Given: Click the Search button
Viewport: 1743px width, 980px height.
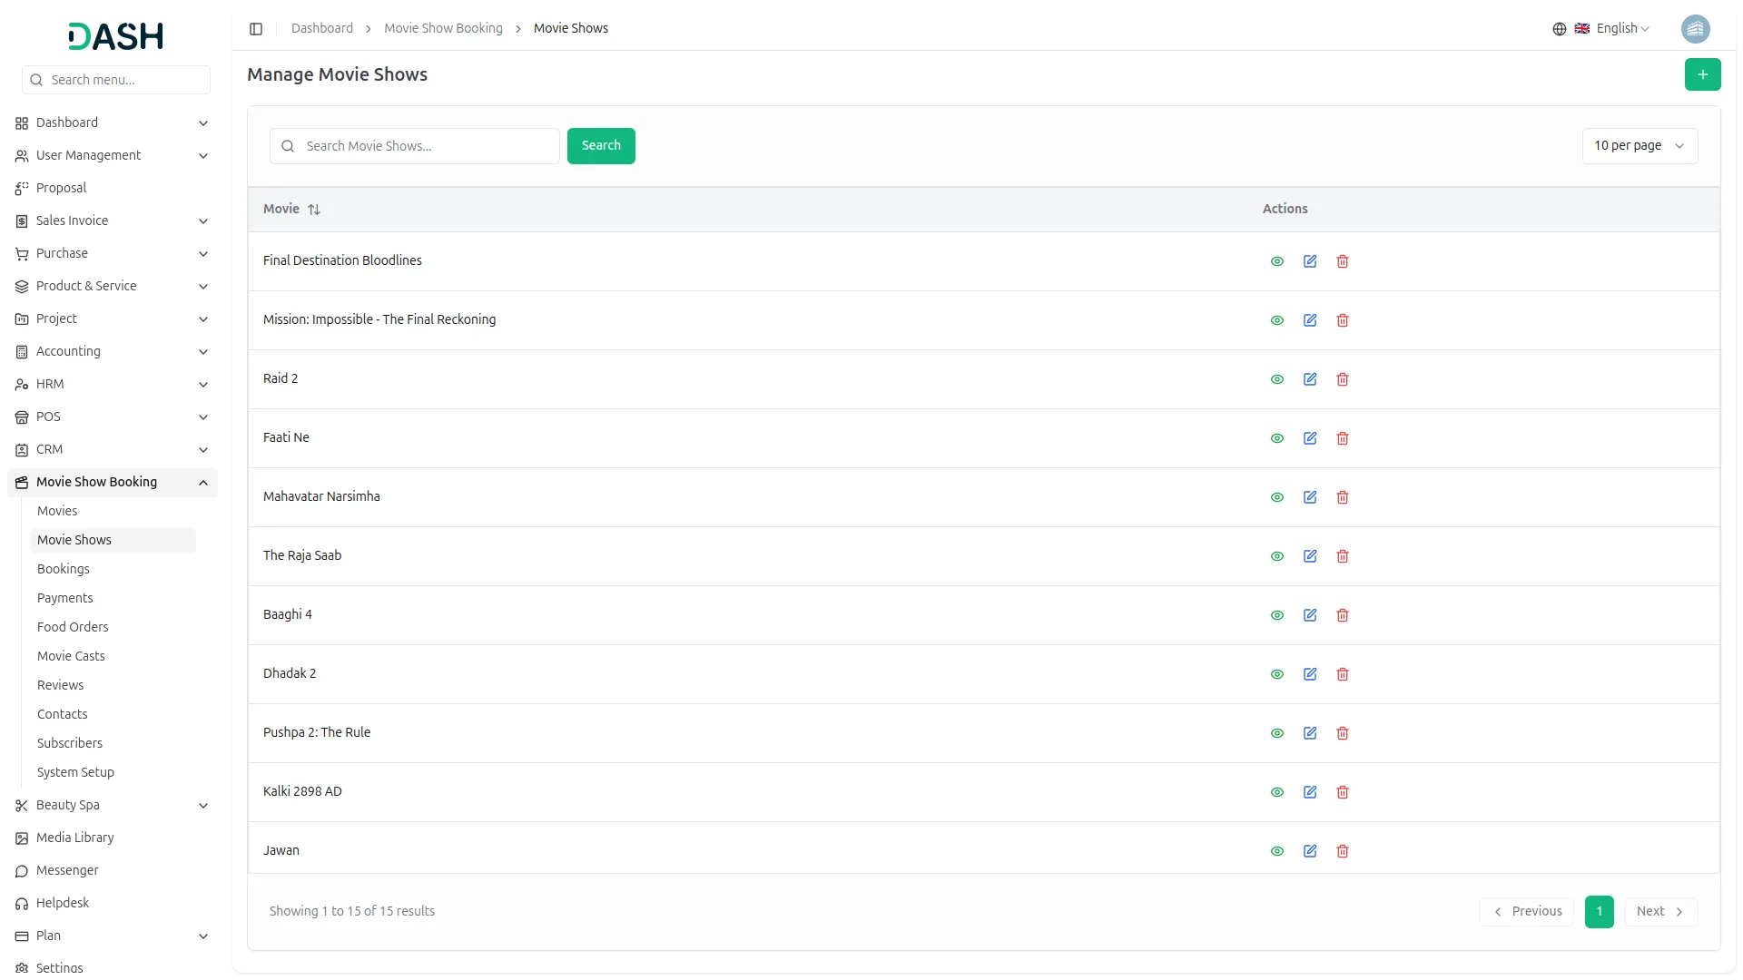Looking at the screenshot, I should tap(600, 145).
